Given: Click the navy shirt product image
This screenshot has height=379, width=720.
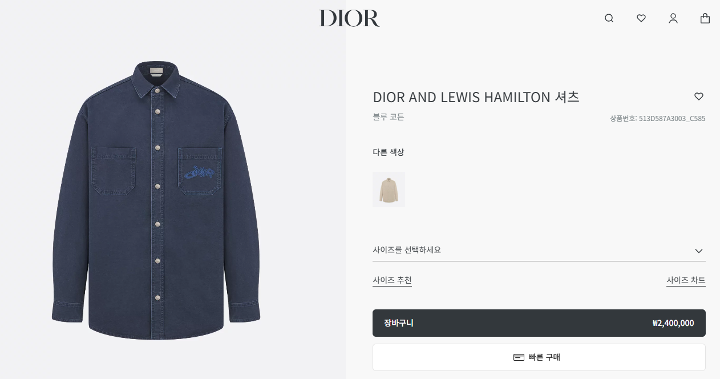Looking at the screenshot, I should point(156,199).
